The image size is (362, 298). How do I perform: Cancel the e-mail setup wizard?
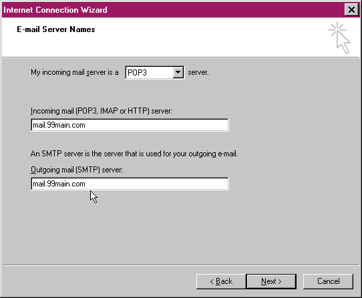coord(328,281)
